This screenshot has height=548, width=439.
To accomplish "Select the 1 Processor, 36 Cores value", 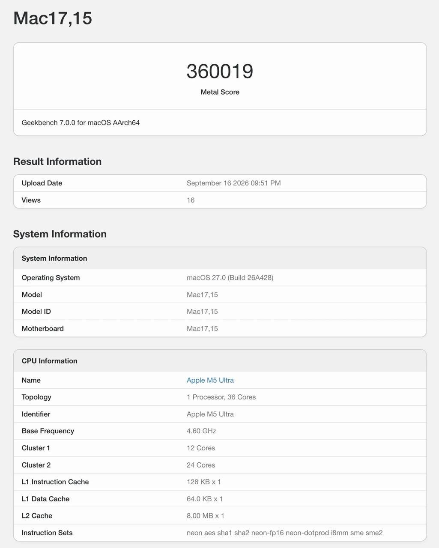I will coord(221,397).
